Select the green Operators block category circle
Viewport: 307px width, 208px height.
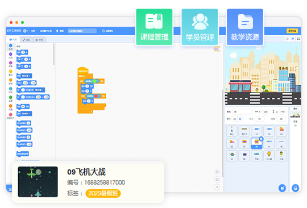pos(11,97)
